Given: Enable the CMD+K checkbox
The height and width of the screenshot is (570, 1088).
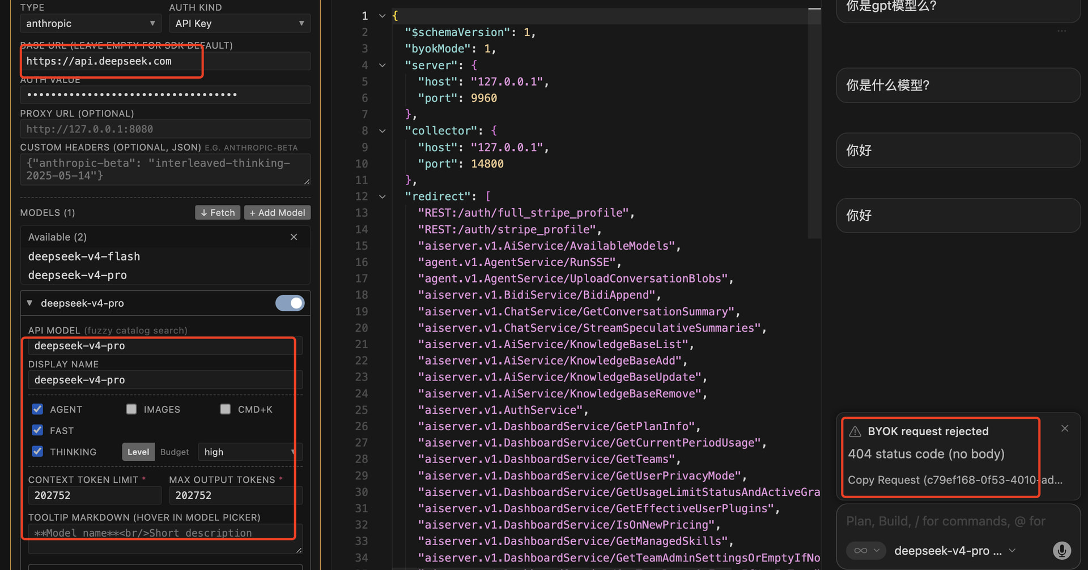Looking at the screenshot, I should (x=226, y=409).
